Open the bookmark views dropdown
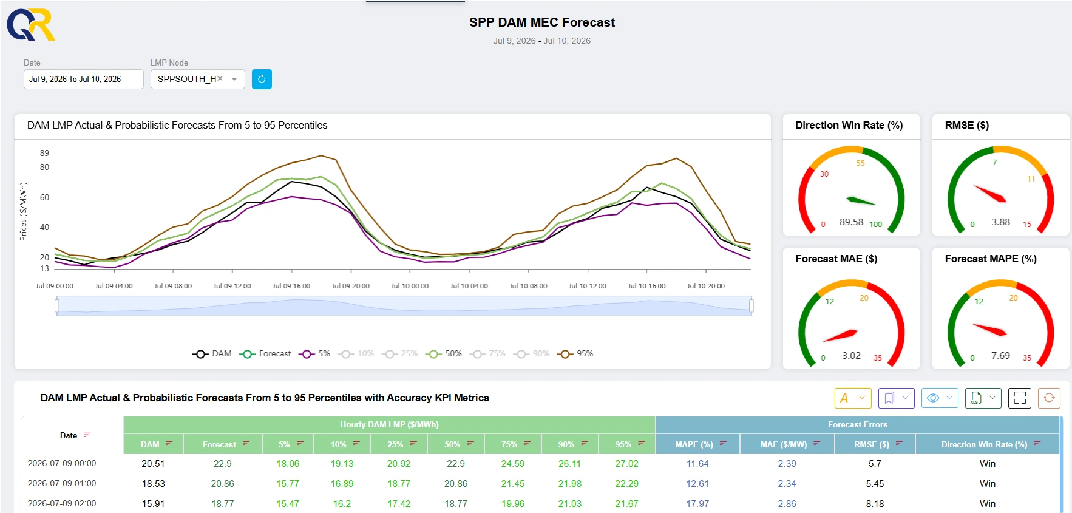This screenshot has height=513, width=1072. (897, 398)
